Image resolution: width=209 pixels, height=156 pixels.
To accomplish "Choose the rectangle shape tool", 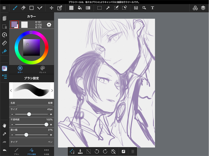I will pos(32,8).
